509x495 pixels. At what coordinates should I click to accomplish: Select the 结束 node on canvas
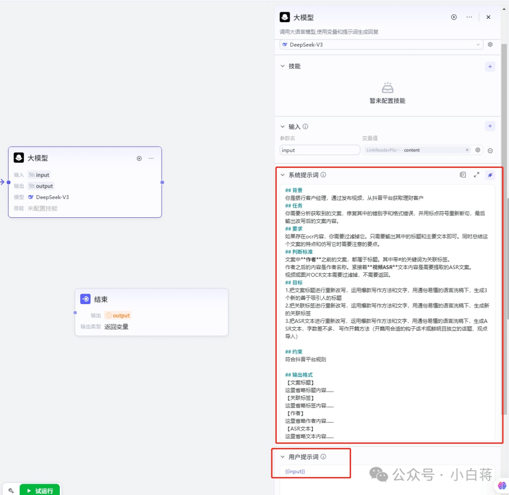tap(152, 312)
